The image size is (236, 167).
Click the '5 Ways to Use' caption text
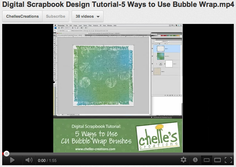click(x=96, y=134)
